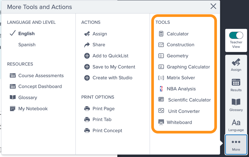Open the Whiteboard tool
The image size is (249, 157).
(180, 122)
